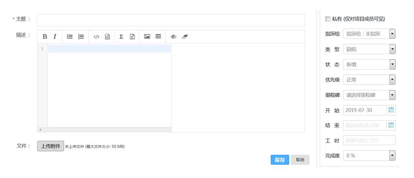The width and height of the screenshot is (414, 178).
Task: Click the 保存 save button
Action: pyautogui.click(x=279, y=160)
